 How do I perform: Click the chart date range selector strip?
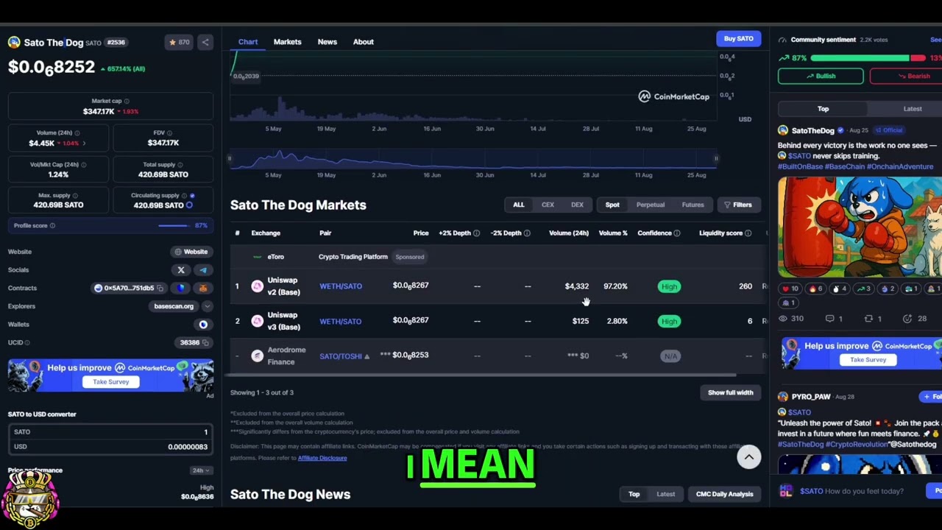472,159
